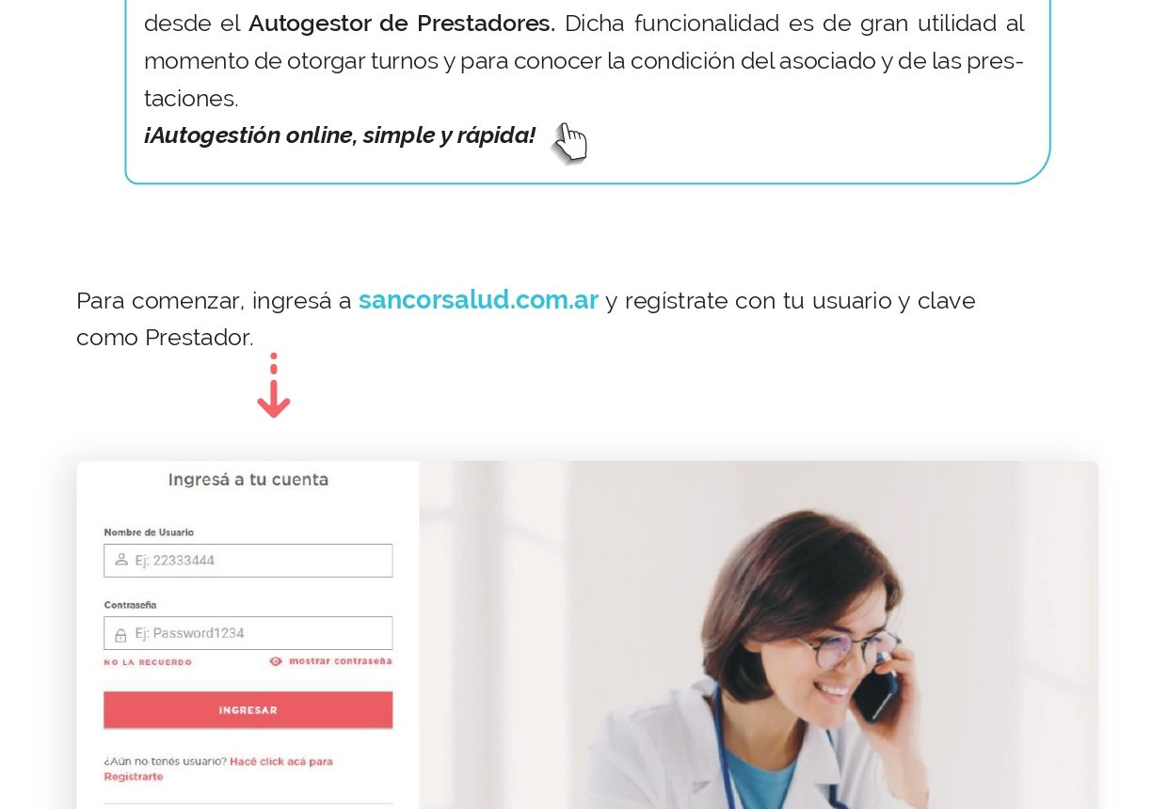
Task: Click the red INGRESAR button
Action: (248, 710)
